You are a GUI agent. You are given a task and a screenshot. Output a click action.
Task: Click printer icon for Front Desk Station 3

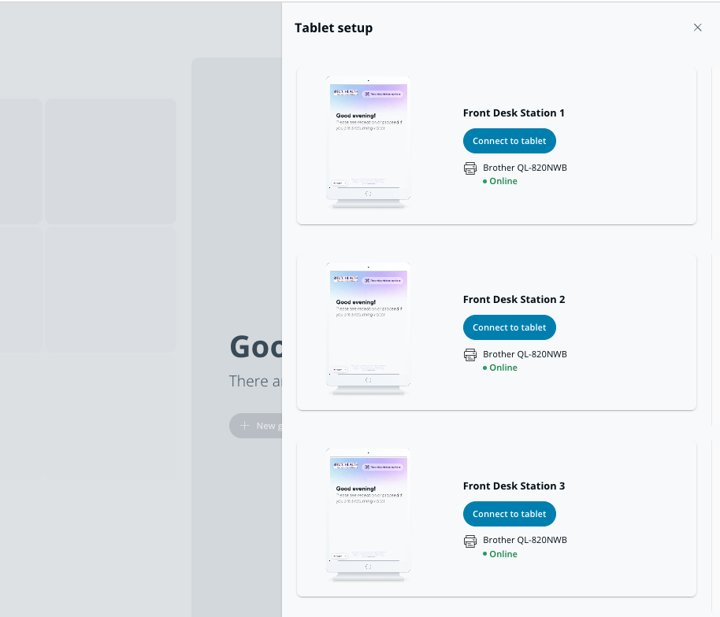pos(470,541)
